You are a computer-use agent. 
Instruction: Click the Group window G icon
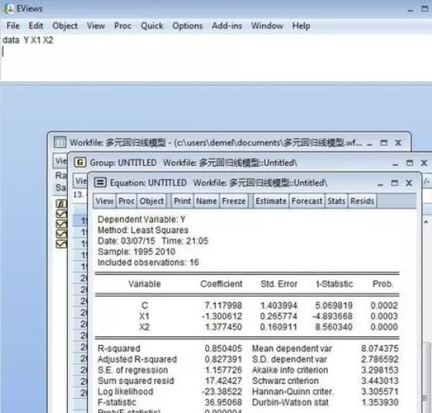click(81, 163)
